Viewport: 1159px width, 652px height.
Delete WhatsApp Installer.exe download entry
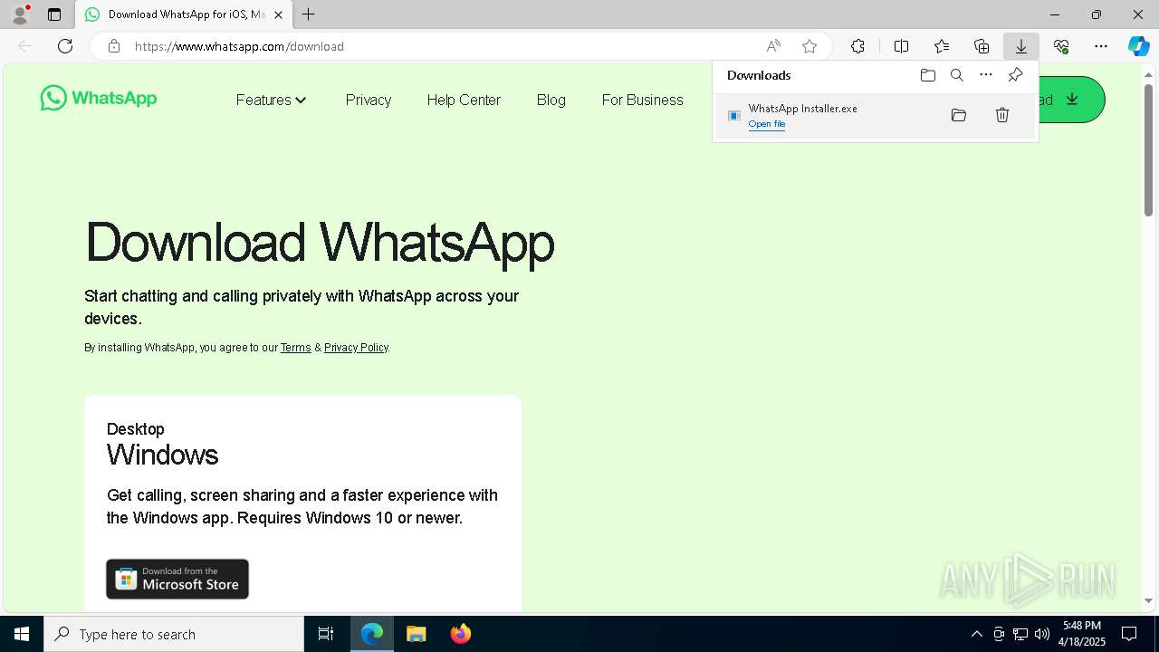pyautogui.click(x=1002, y=115)
